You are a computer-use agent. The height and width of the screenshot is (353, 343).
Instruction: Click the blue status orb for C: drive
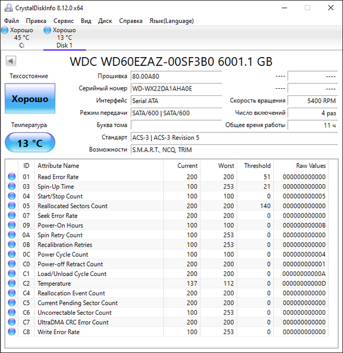5,30
